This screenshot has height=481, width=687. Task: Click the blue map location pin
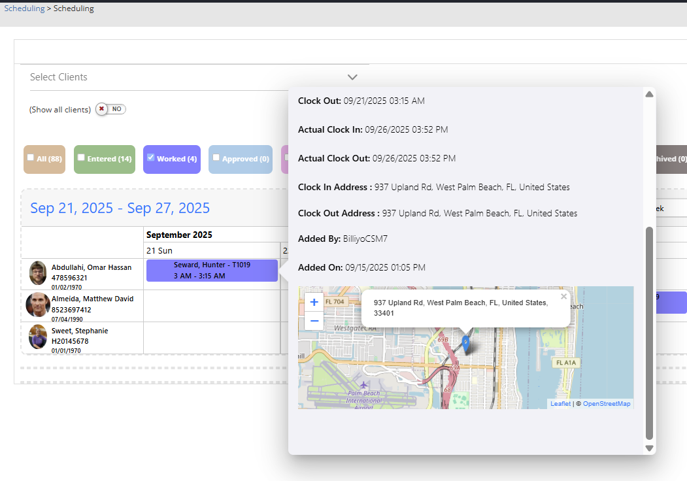(465, 343)
